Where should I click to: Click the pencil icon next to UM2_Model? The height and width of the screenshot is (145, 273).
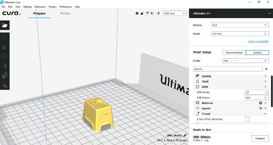[185, 135]
